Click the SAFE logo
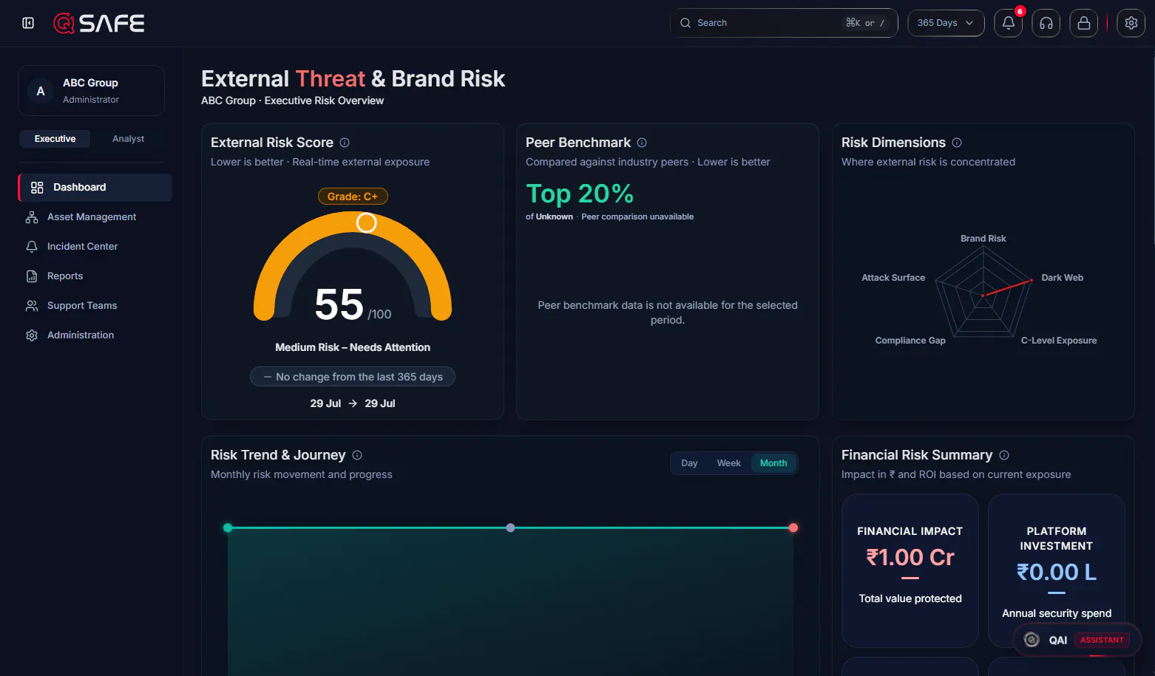 click(x=99, y=24)
